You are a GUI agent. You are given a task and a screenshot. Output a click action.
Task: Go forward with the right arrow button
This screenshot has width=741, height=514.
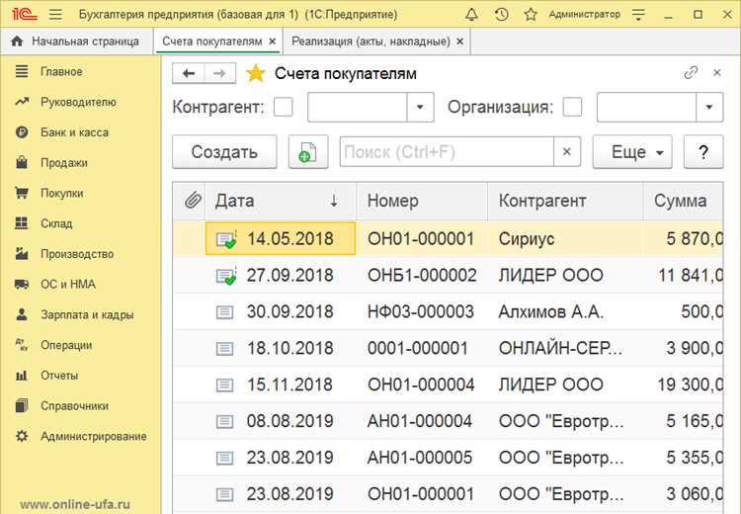click(219, 73)
